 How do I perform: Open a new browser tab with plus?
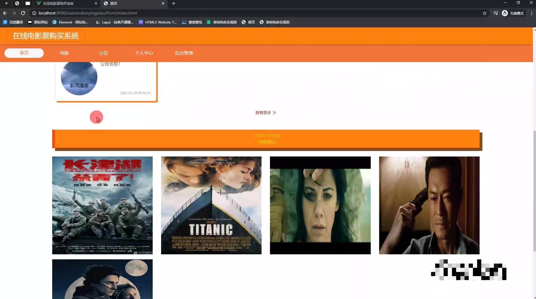pos(174,3)
